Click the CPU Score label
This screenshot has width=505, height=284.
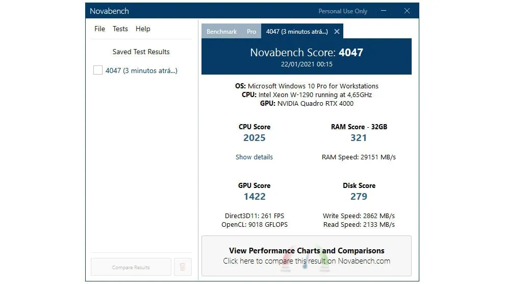click(255, 127)
